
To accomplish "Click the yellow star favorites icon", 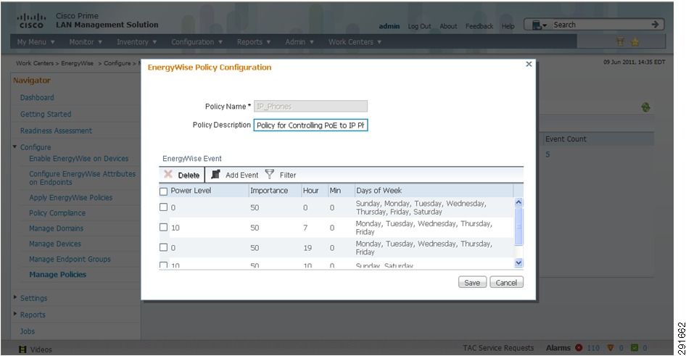I will pos(635,41).
